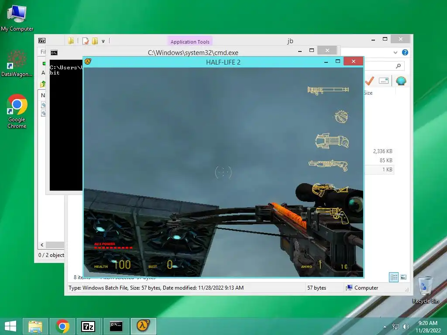Open File Explorer from the taskbar
The width and height of the screenshot is (447, 335).
(35, 326)
